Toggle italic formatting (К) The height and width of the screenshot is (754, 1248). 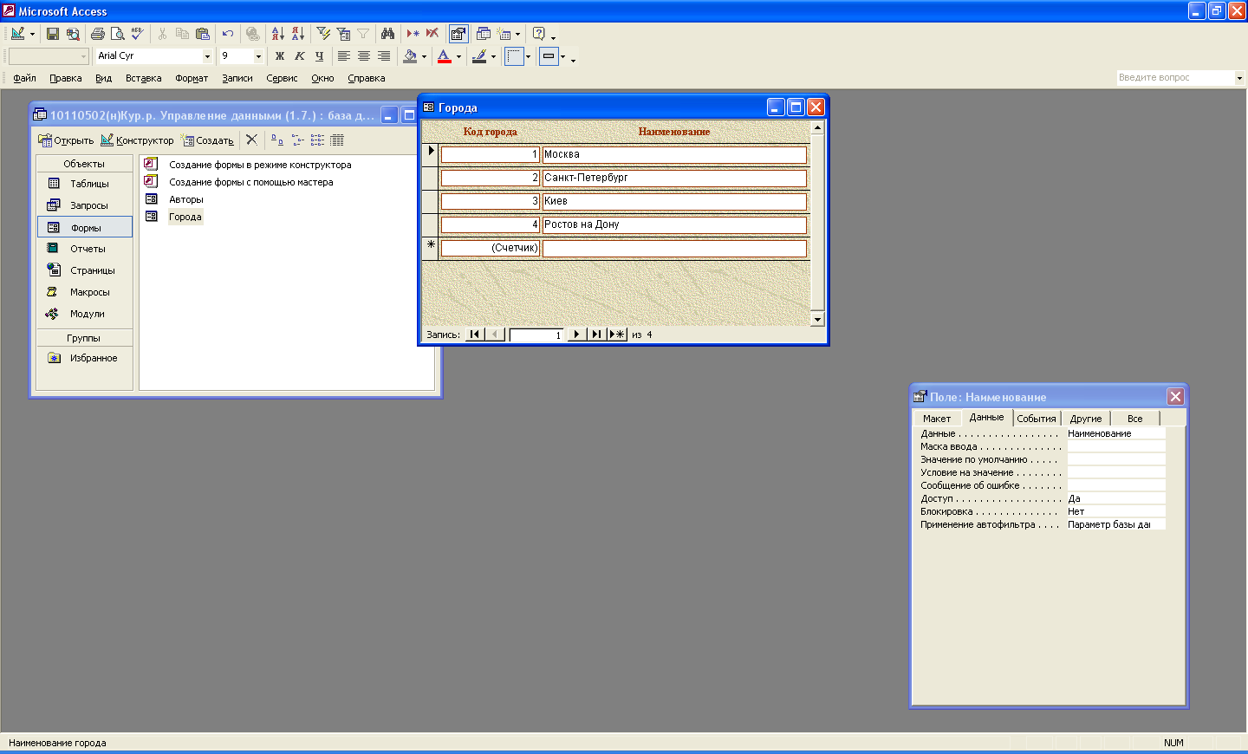300,56
